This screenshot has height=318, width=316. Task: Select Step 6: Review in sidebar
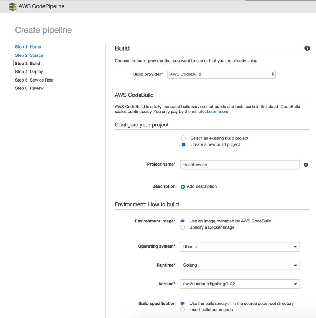pyautogui.click(x=29, y=88)
